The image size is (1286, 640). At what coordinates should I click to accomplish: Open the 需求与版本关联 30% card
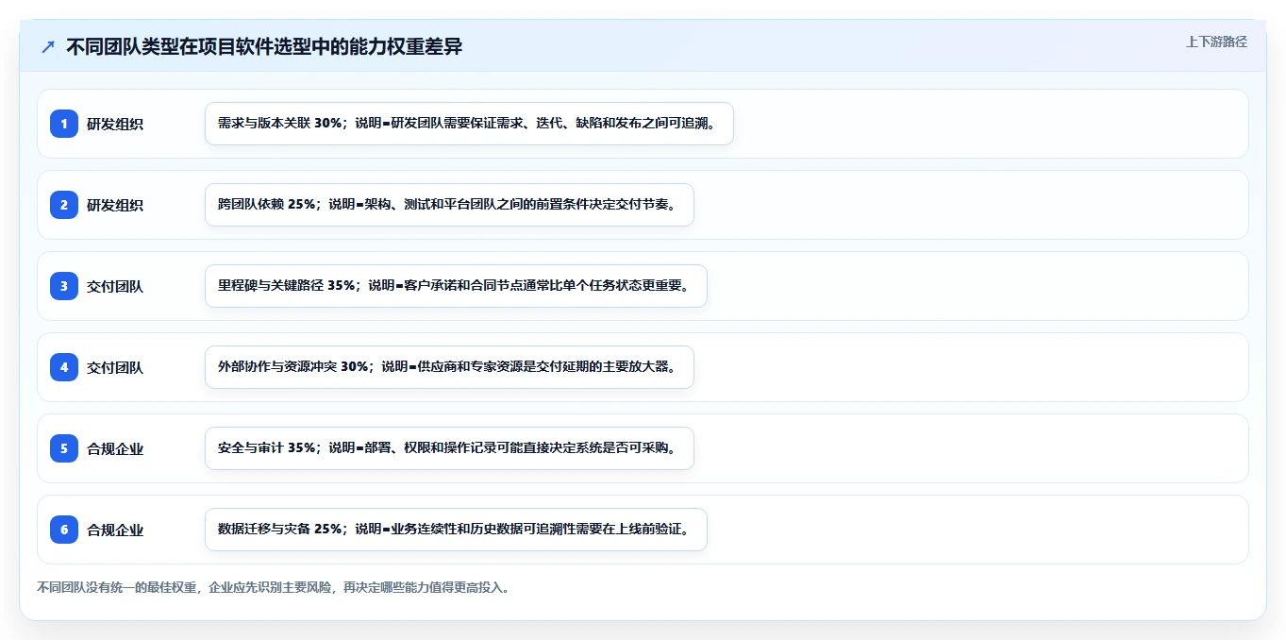[469, 124]
